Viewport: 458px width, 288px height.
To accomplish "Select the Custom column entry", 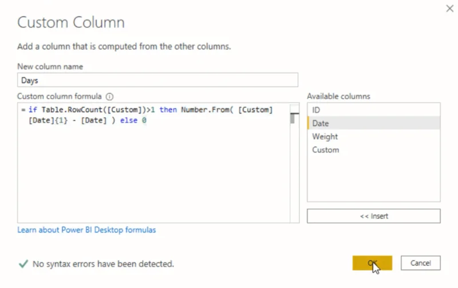I will 374,150.
